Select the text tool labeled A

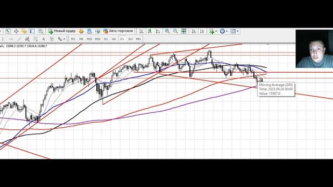point(44,39)
